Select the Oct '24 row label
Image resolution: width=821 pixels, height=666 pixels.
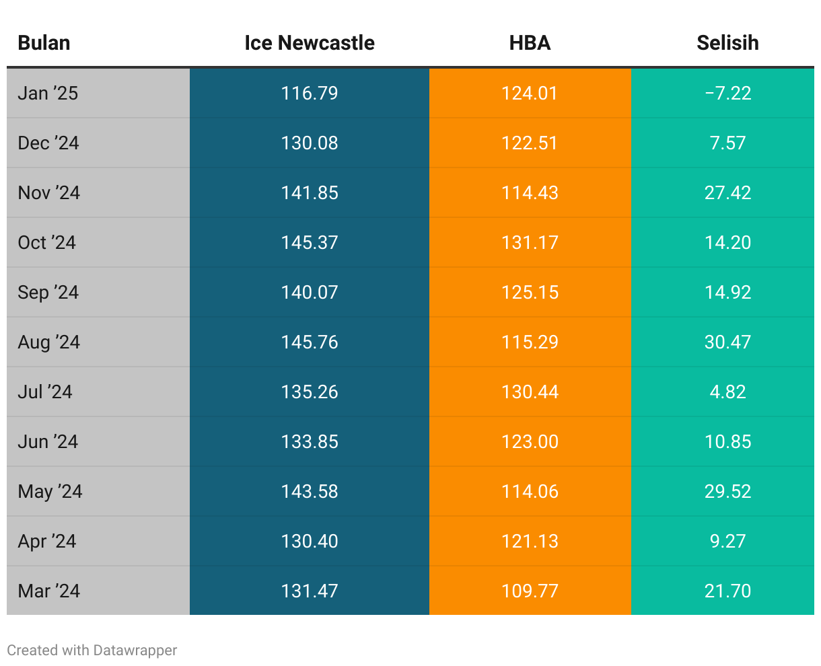(x=47, y=242)
